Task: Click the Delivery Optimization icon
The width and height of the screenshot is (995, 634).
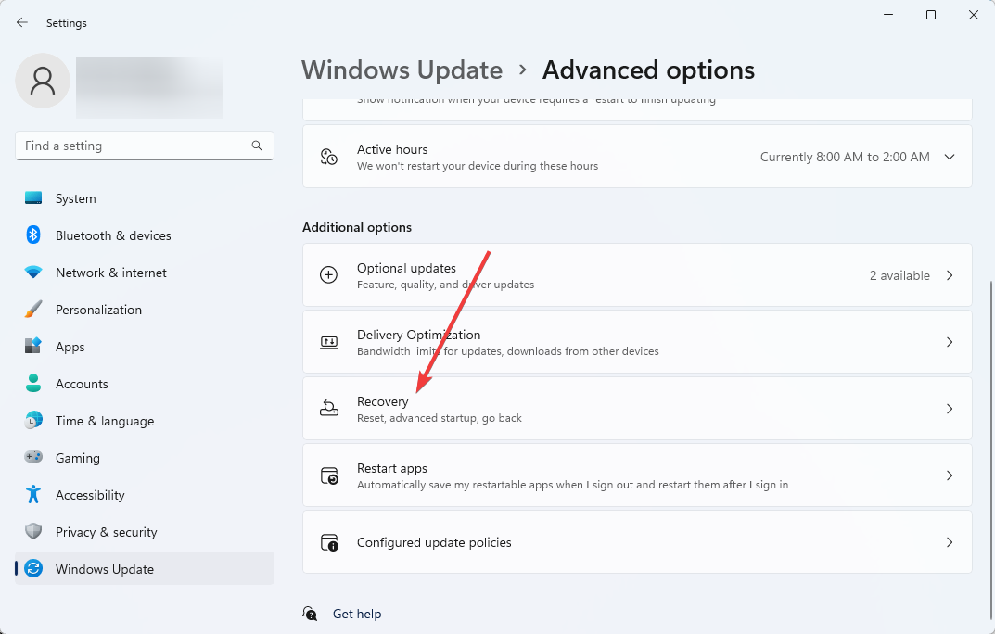Action: pos(328,342)
